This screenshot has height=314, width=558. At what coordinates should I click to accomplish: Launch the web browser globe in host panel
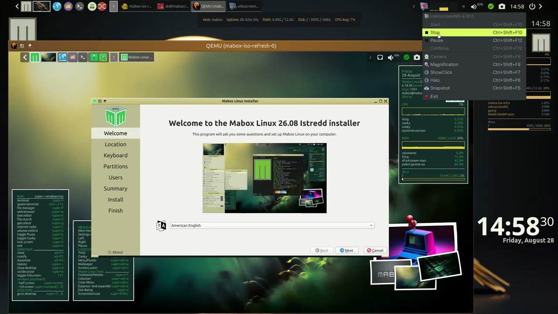pyautogui.click(x=57, y=7)
